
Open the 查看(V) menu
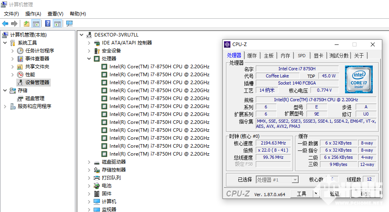(x=56, y=13)
